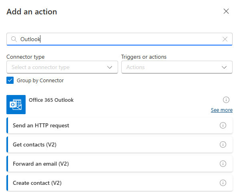The height and width of the screenshot is (192, 241).
Task: Select the Send an HTTP request action
Action: click(41, 125)
